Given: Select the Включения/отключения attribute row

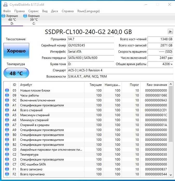Looking at the screenshot, I should (86, 100).
